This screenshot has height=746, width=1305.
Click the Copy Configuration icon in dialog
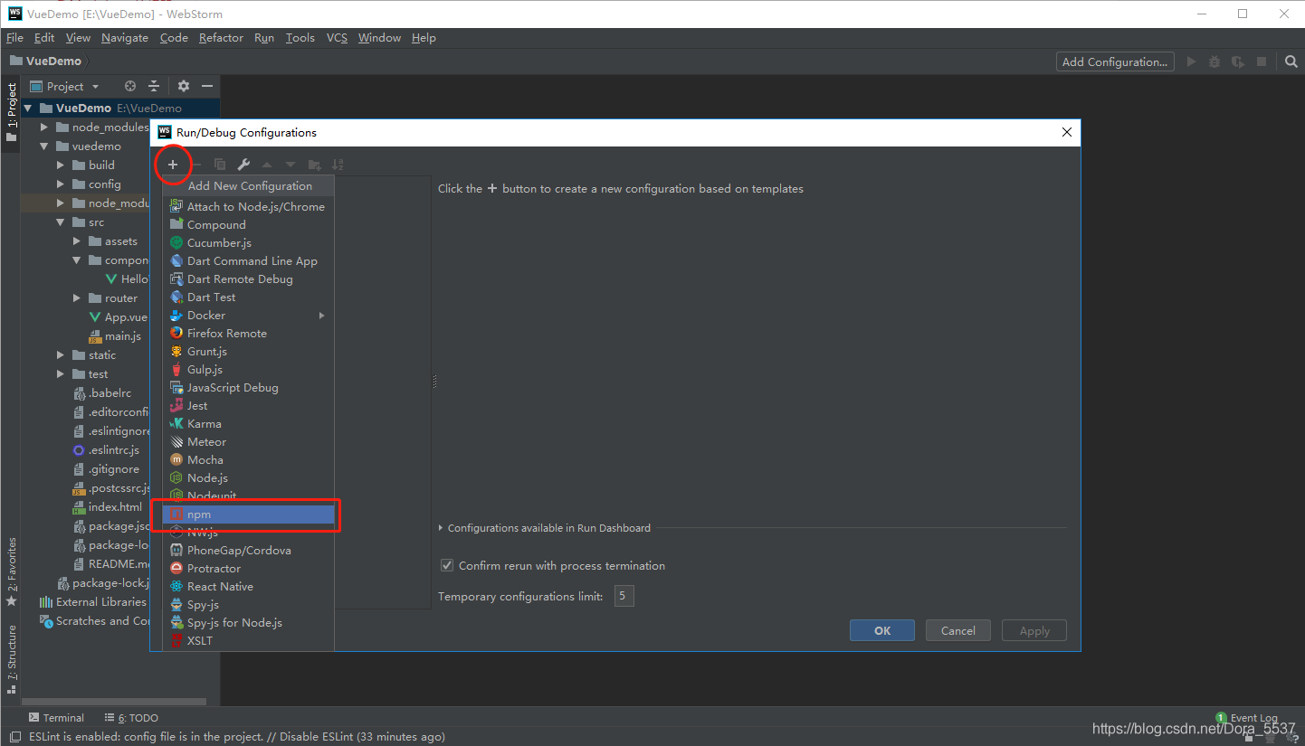220,165
